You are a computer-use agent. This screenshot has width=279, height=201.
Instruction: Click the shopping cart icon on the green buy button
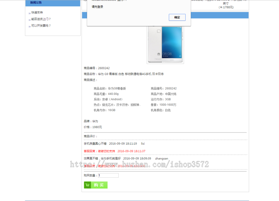[x=88, y=185]
